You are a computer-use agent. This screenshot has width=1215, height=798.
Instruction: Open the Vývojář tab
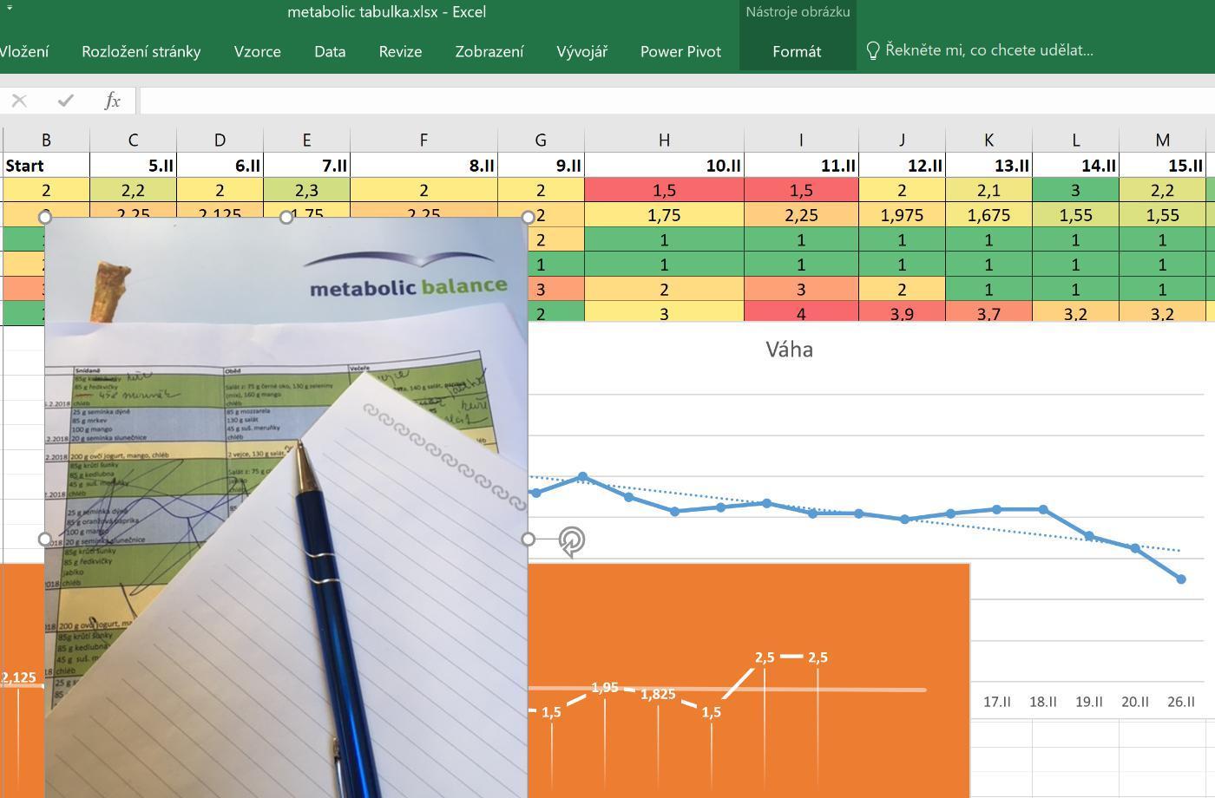pos(581,51)
